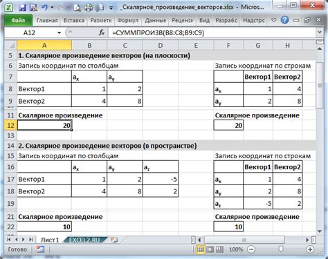328x259 pixels.
Task: Click the zoom slider handle
Action: pos(281,249)
